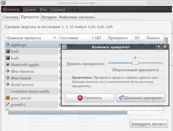This screenshot has height=131, width=173.
Task: Click vertical scrollbar up arrow
Action: (x=166, y=36)
